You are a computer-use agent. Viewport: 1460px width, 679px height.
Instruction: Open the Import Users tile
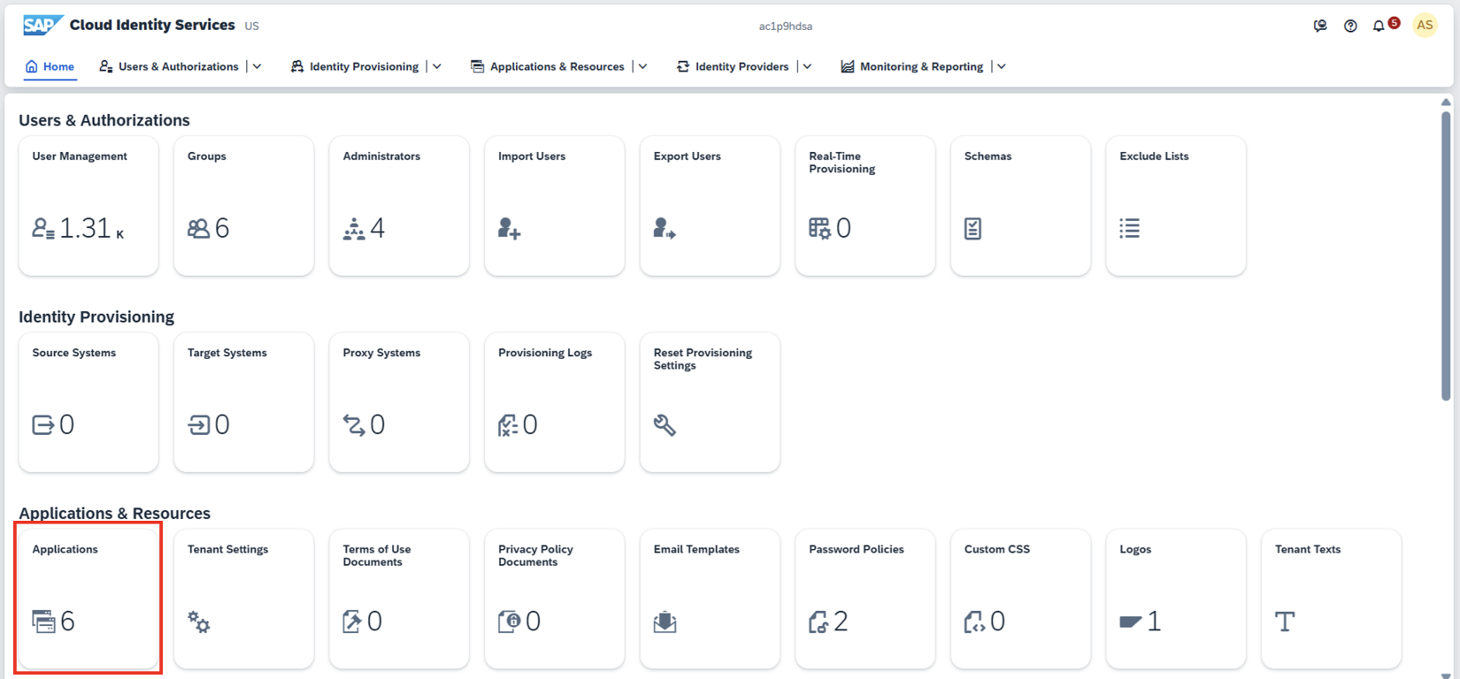tap(554, 206)
